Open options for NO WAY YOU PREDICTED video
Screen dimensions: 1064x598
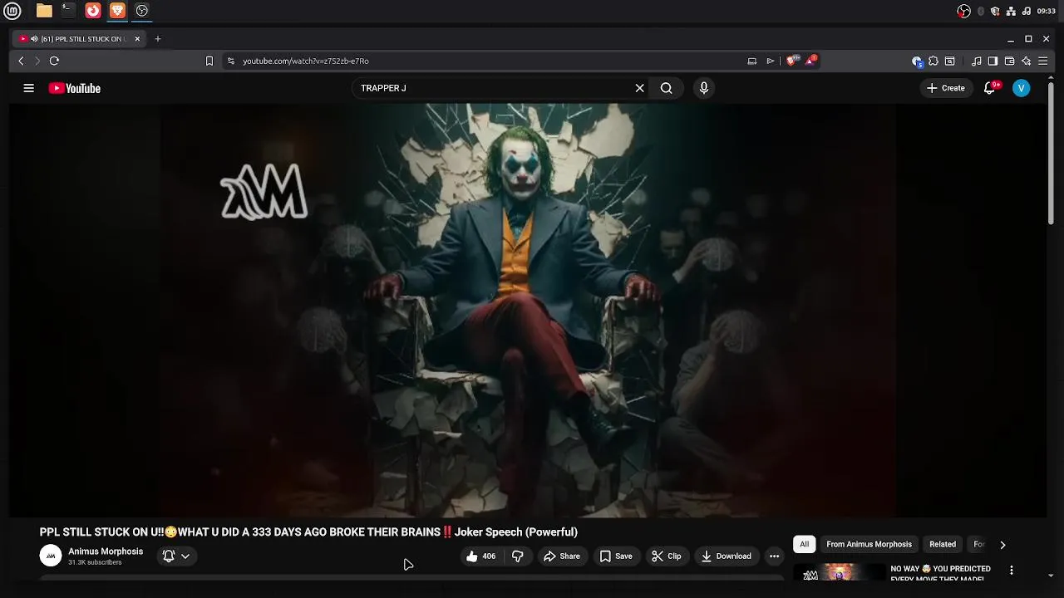coord(1012,570)
